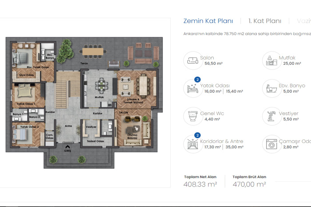Click the Toplam Brüt Alan heading
Viewport: 311px width, 207px height.
pyautogui.click(x=249, y=177)
